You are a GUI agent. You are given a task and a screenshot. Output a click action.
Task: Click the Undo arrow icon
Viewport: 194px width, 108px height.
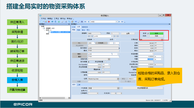[76, 22]
